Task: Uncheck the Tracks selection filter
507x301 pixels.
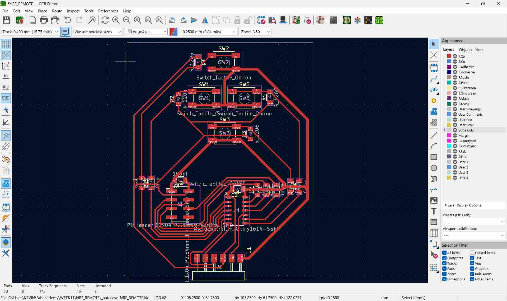Action: click(444, 263)
